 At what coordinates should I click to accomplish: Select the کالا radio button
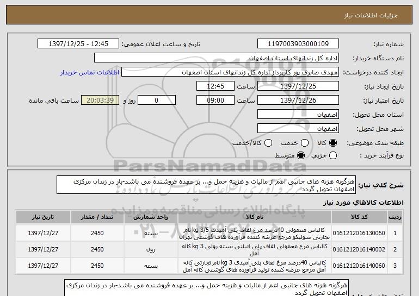coord(333,143)
